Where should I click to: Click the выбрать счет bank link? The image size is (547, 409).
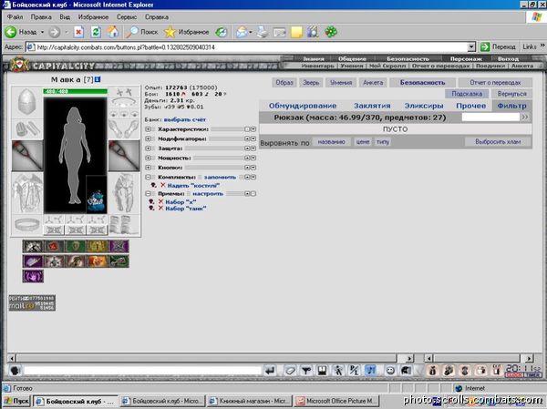coord(185,119)
